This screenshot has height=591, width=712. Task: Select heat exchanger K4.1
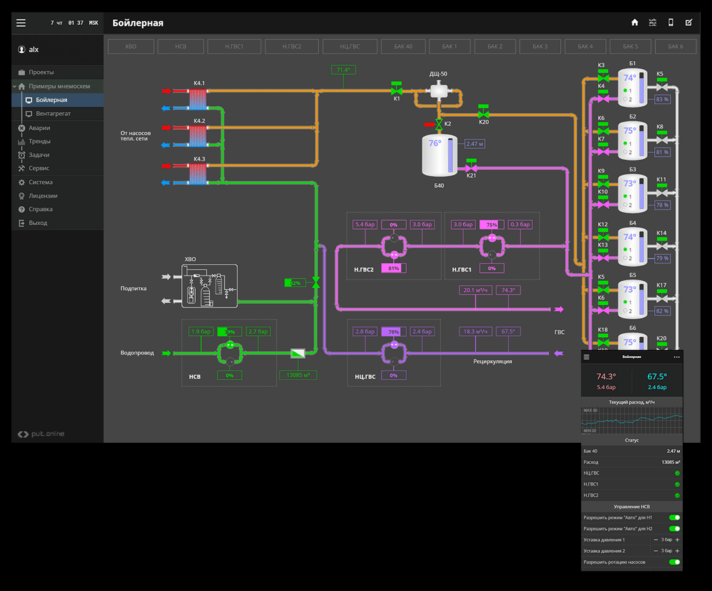[x=198, y=99]
